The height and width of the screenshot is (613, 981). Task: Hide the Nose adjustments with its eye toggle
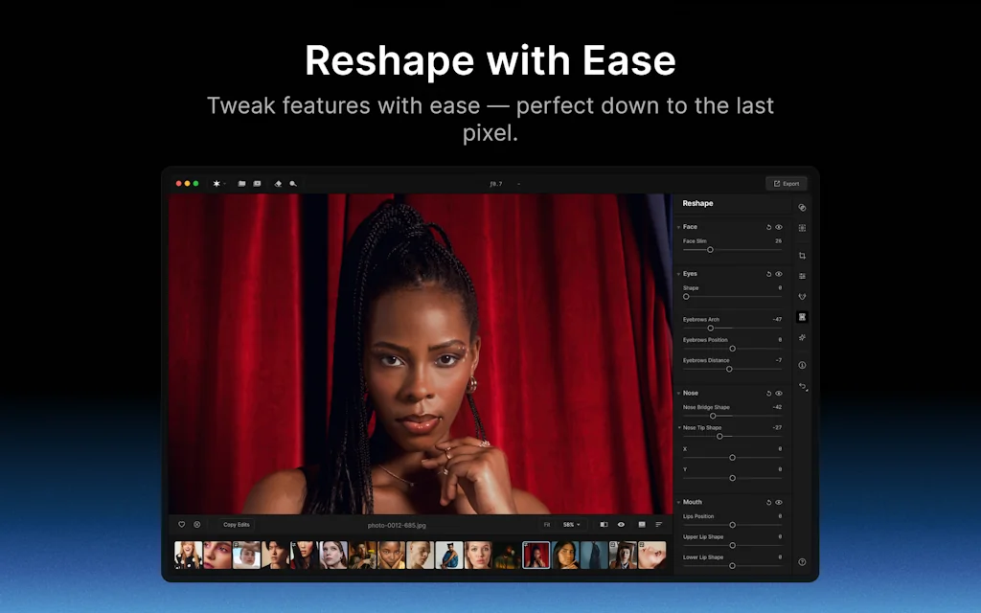click(x=778, y=393)
